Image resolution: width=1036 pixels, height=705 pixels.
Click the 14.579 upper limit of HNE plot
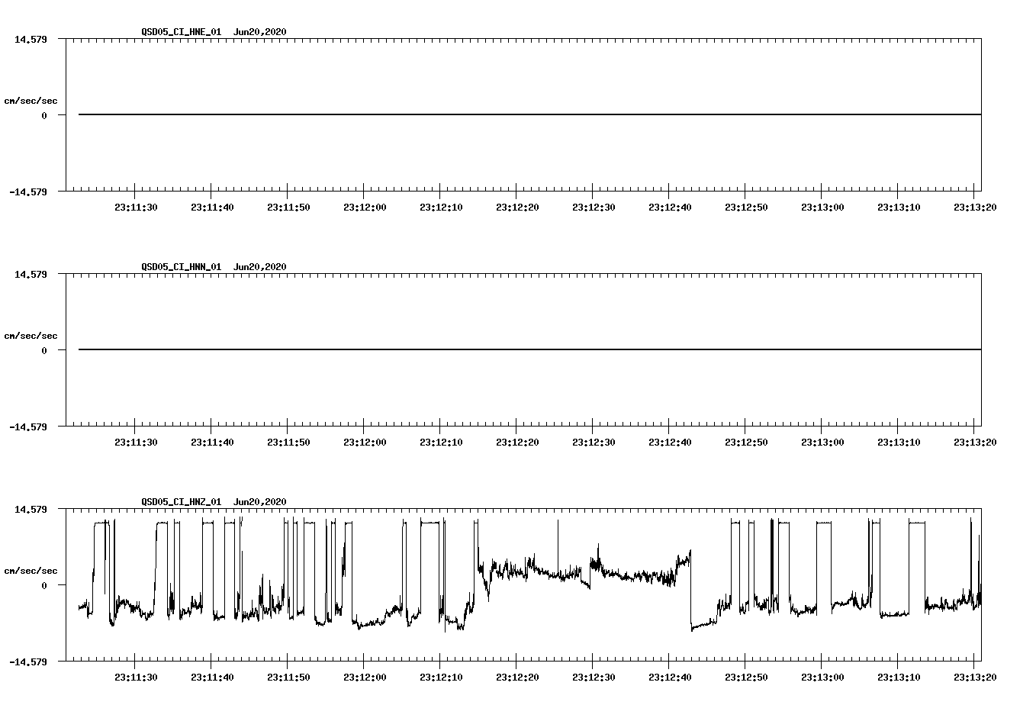[x=31, y=39]
